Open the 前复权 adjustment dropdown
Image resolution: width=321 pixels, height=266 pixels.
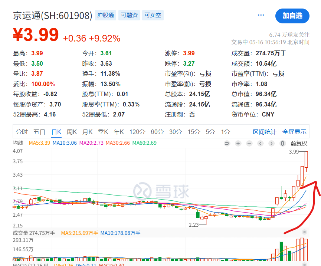[x=299, y=144]
